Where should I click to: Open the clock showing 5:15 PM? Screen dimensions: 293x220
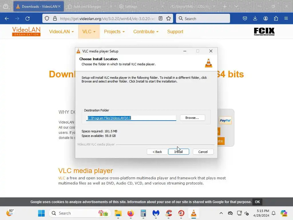[x=262, y=213]
